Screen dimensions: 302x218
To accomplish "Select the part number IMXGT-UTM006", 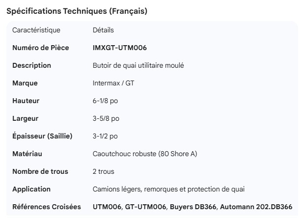I will pyautogui.click(x=120, y=48).
